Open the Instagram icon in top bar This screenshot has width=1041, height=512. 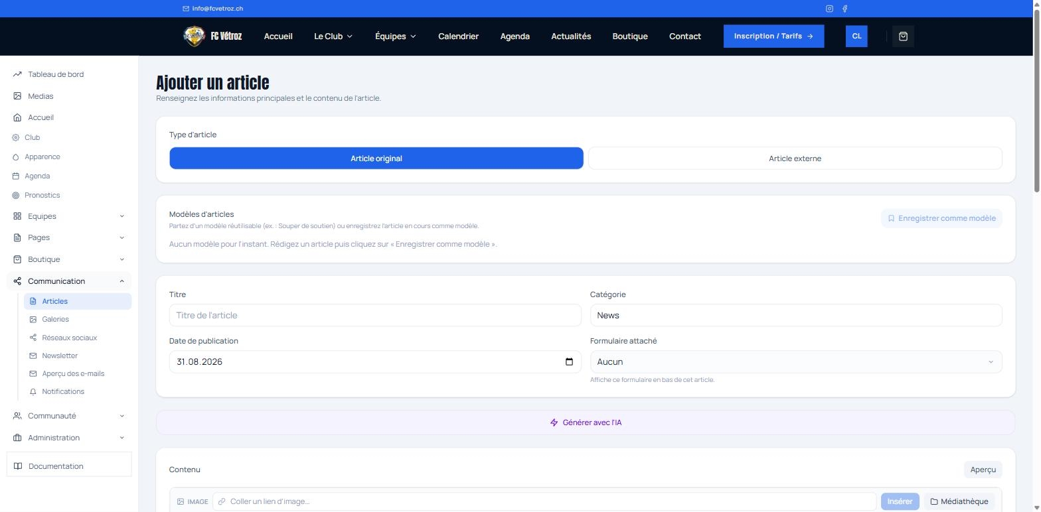pos(829,9)
